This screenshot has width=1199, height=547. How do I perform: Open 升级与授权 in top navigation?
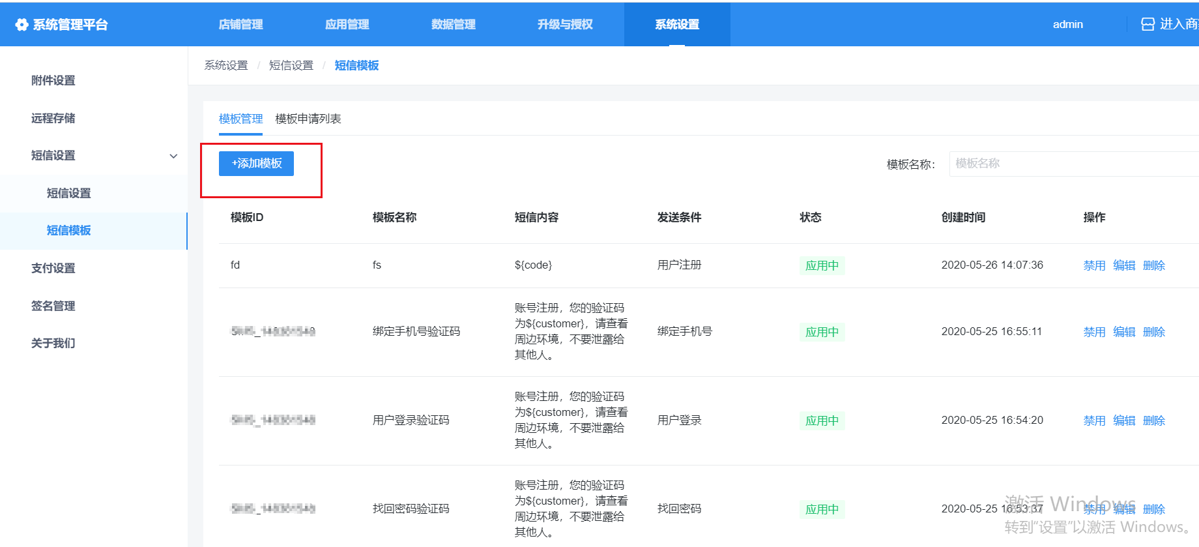pyautogui.click(x=564, y=24)
